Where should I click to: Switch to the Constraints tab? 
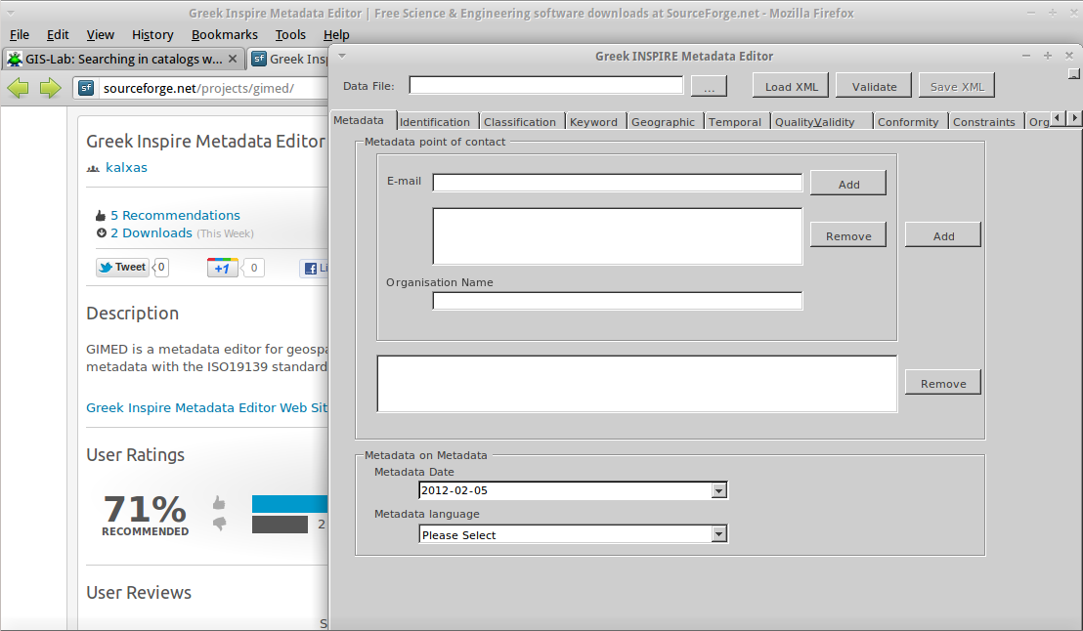[x=983, y=121]
